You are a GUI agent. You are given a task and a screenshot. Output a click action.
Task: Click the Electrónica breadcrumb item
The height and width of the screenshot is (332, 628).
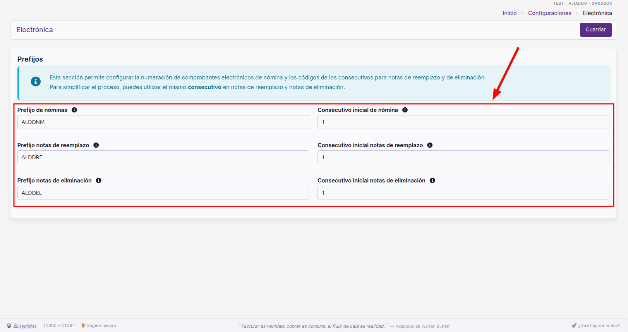(597, 13)
